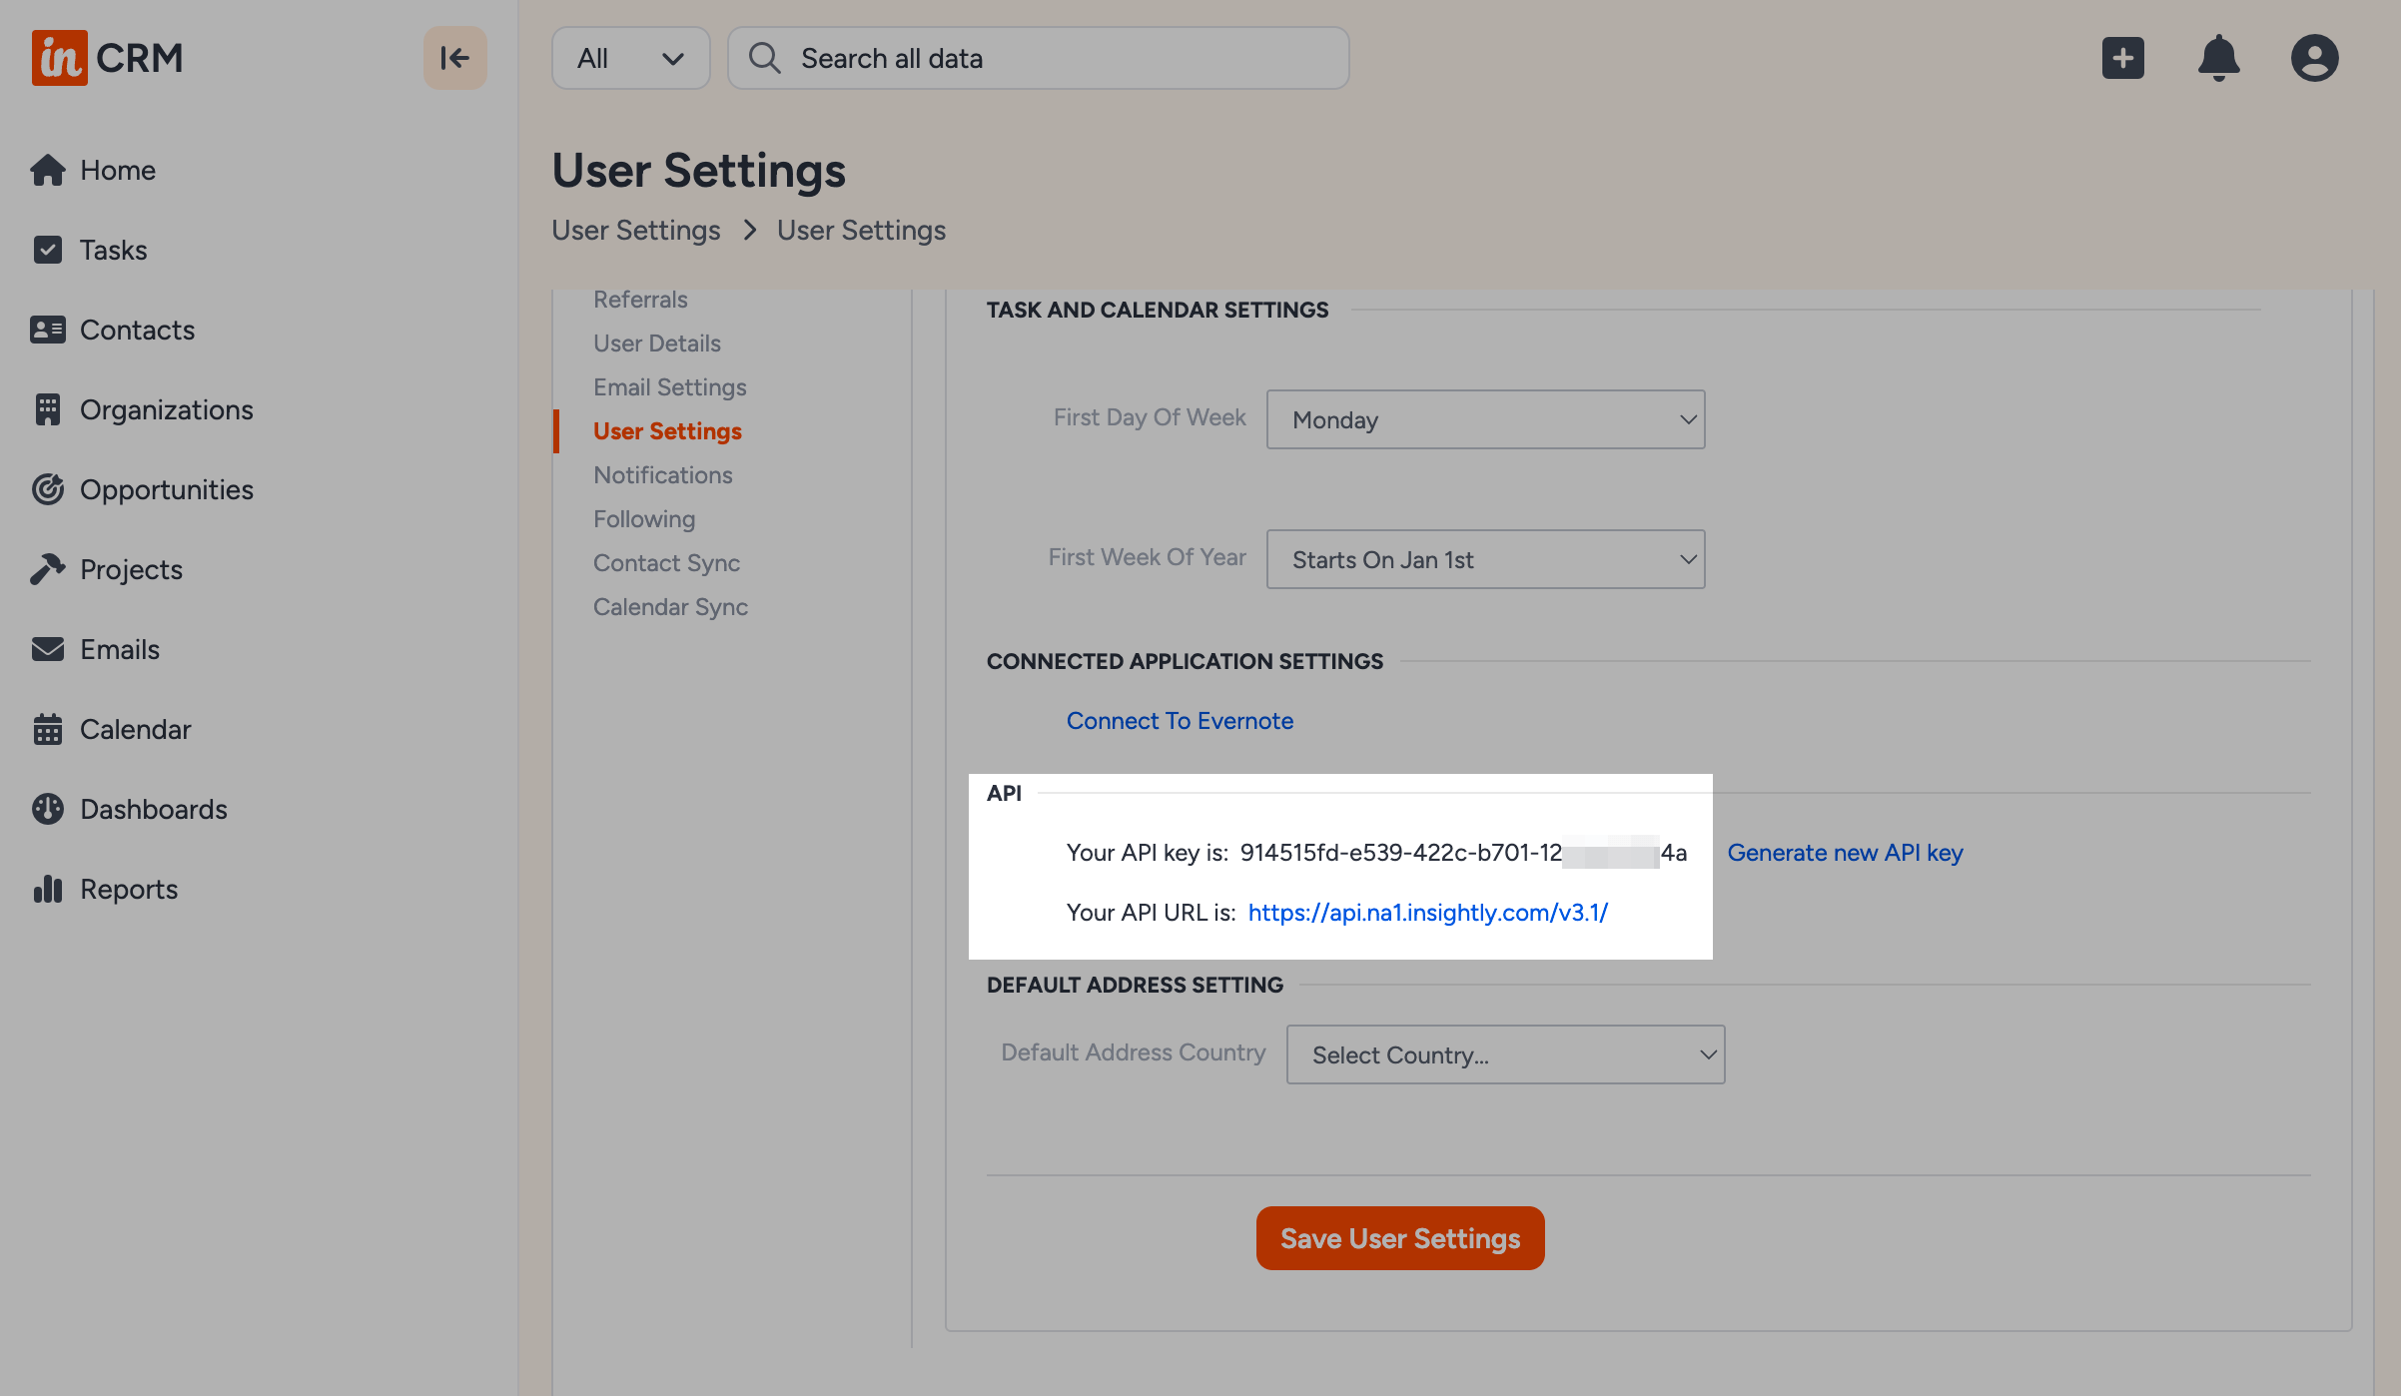Click the Opportunities target icon
2401x1396 pixels.
point(48,489)
